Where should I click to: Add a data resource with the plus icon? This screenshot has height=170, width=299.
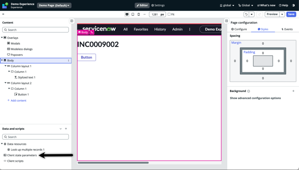pos(66,129)
